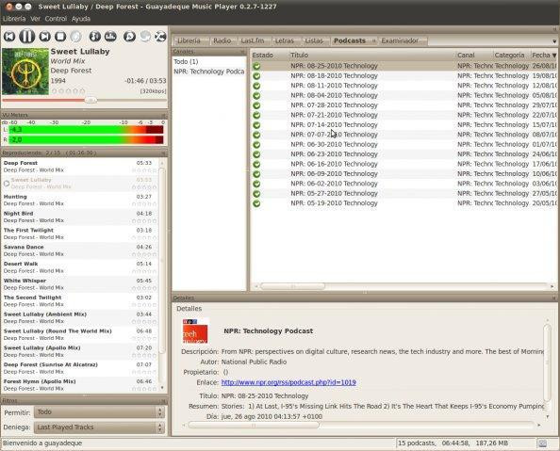Select Forest Hymn (Apollo Mix) in playlist

coord(80,385)
